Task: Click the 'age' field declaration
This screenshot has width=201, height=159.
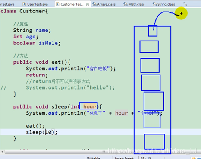Action: (x=31, y=37)
